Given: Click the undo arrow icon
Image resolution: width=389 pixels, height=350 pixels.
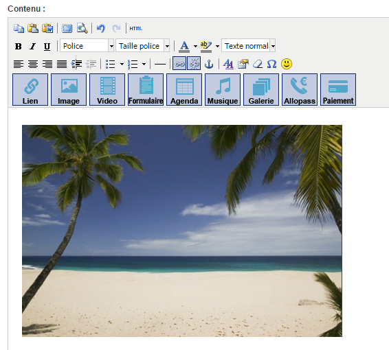Looking at the screenshot, I should (101, 29).
